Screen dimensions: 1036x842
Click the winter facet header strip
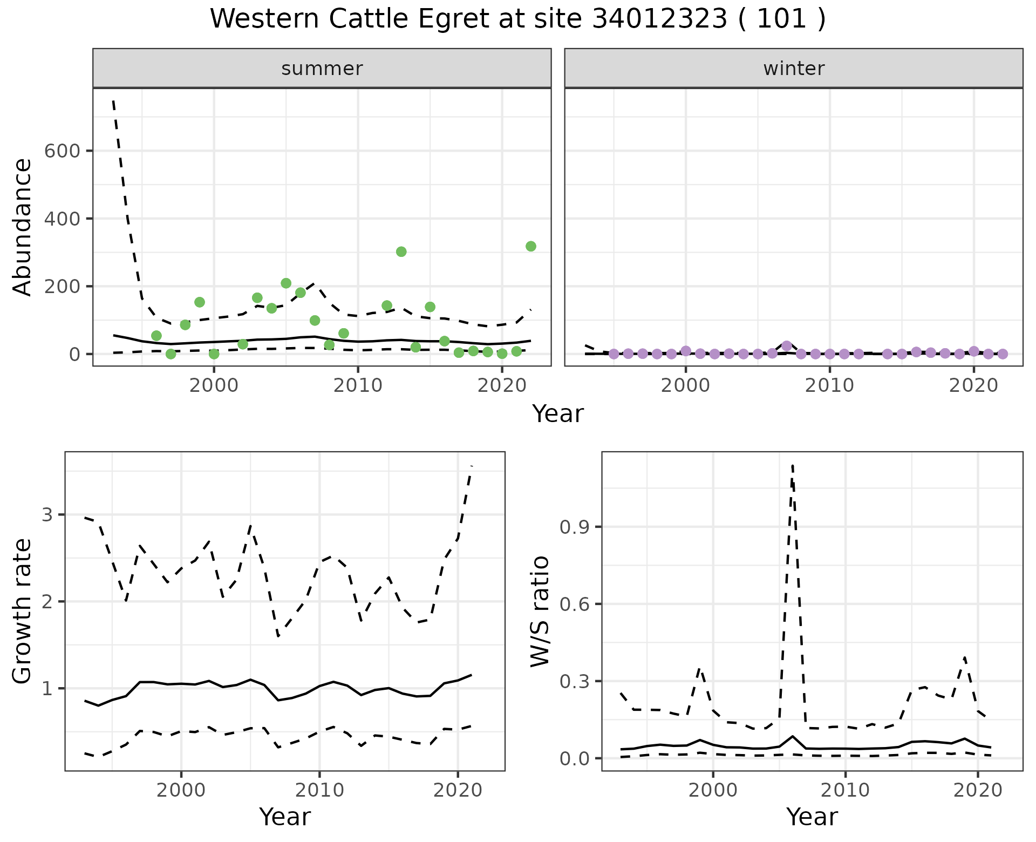pyautogui.click(x=793, y=69)
